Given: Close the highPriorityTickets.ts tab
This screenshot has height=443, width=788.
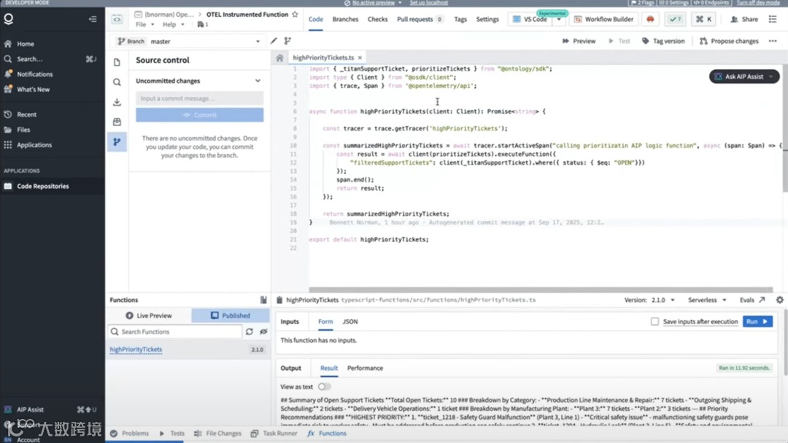Looking at the screenshot, I should [360, 58].
